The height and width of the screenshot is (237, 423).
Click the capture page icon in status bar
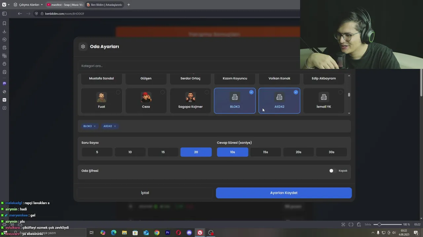pos(343,224)
